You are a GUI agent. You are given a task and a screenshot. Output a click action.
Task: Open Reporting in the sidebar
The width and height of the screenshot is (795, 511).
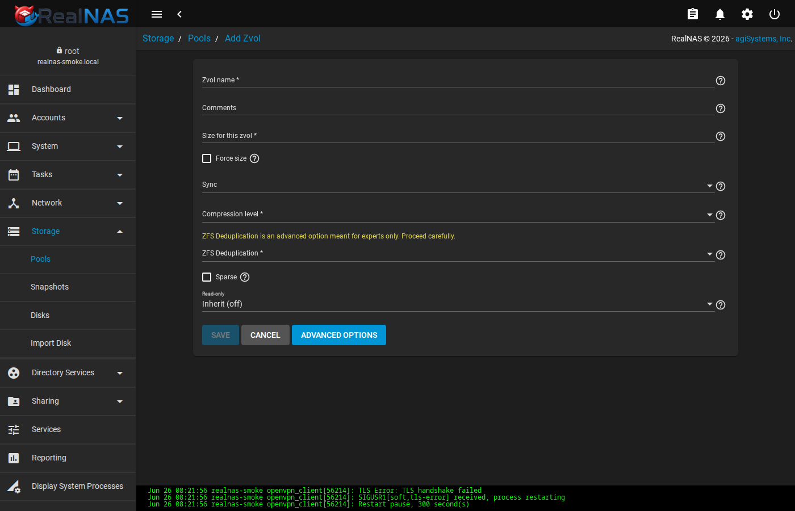tap(68, 458)
